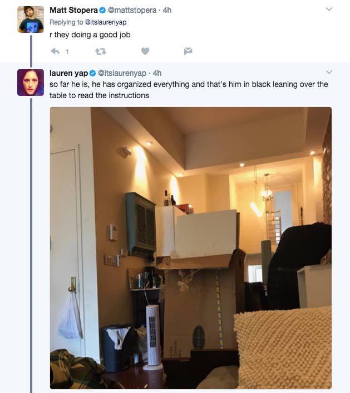350x393 pixels.
Task: Open lauren yap's avatar image
Action: 31,83
